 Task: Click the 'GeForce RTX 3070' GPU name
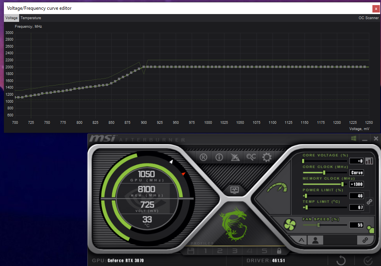pos(126,261)
